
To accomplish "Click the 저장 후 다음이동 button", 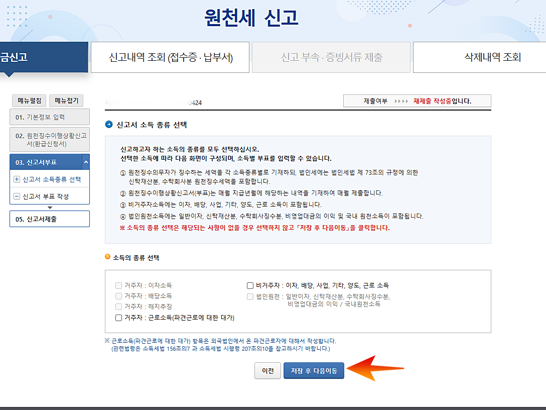I will (x=314, y=371).
